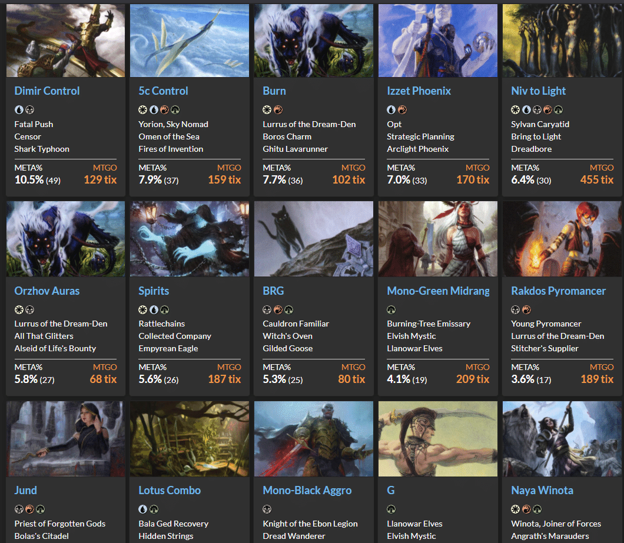This screenshot has width=624, height=543.
Task: Click the white mana icon under 5c Control
Action: (143, 110)
